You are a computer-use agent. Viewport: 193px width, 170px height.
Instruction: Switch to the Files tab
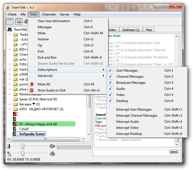149,30
